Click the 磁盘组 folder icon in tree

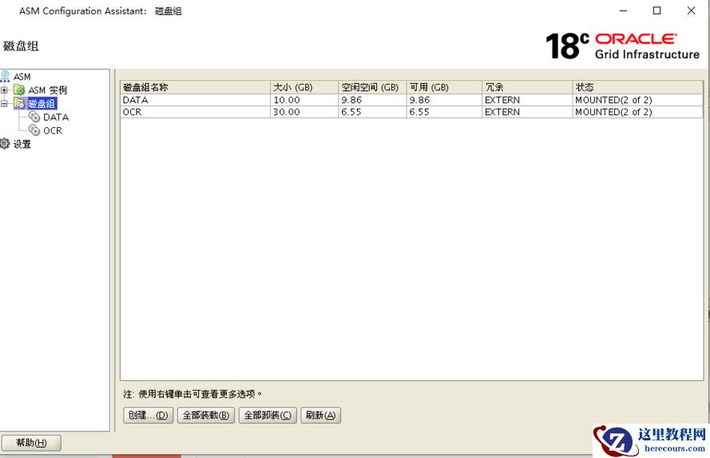coord(19,104)
